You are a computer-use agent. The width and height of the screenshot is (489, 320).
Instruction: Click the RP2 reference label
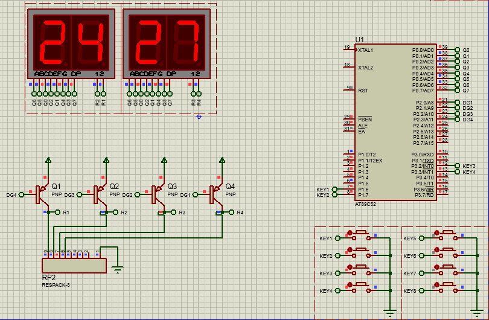pos(49,278)
